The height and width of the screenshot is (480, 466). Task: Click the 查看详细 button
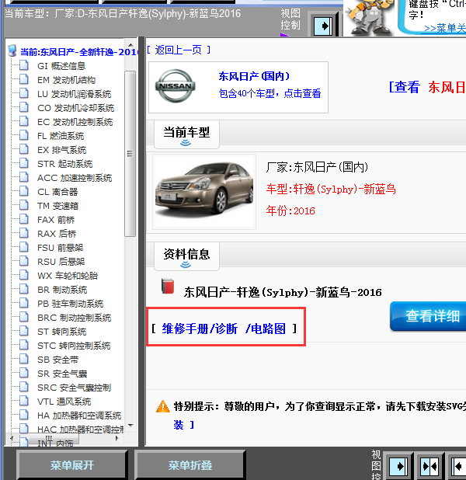click(x=429, y=316)
